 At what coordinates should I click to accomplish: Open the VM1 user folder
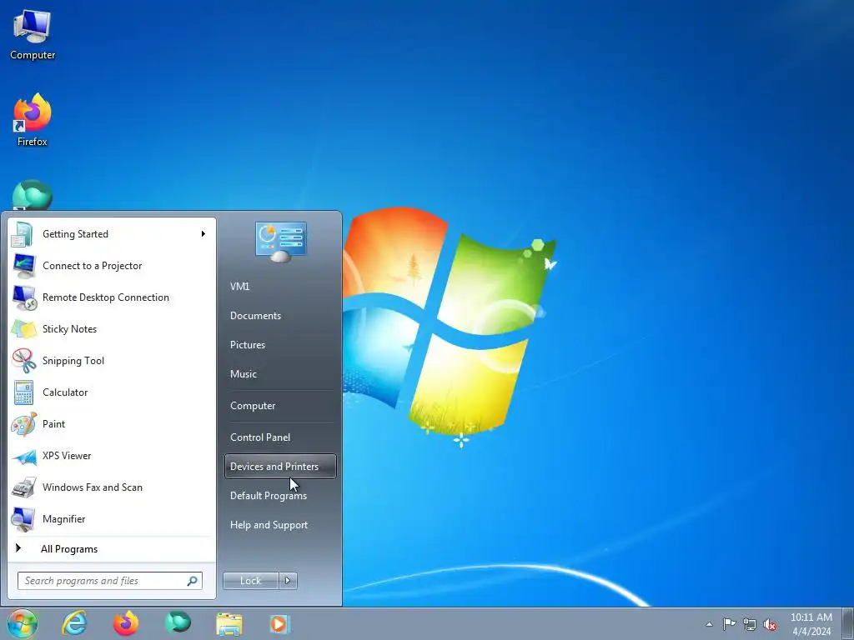click(239, 287)
